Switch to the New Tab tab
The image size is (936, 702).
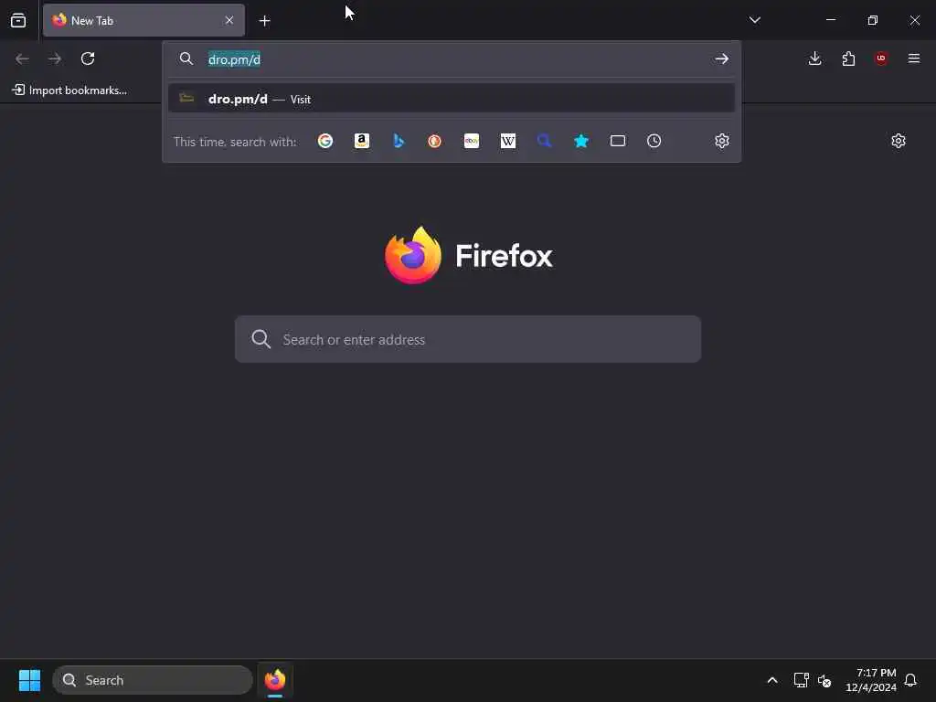point(144,20)
